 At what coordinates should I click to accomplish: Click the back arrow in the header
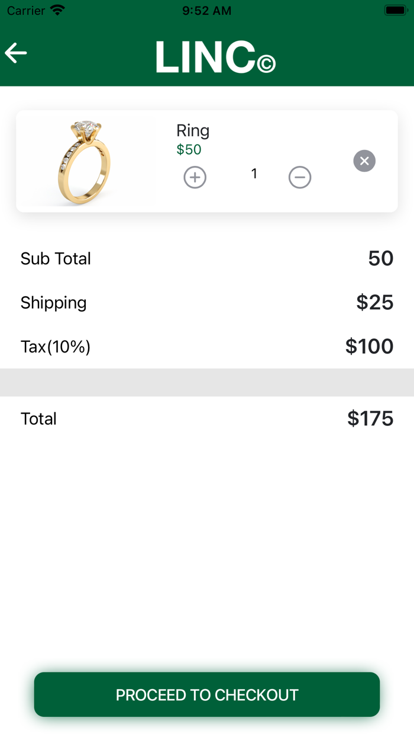(x=15, y=53)
